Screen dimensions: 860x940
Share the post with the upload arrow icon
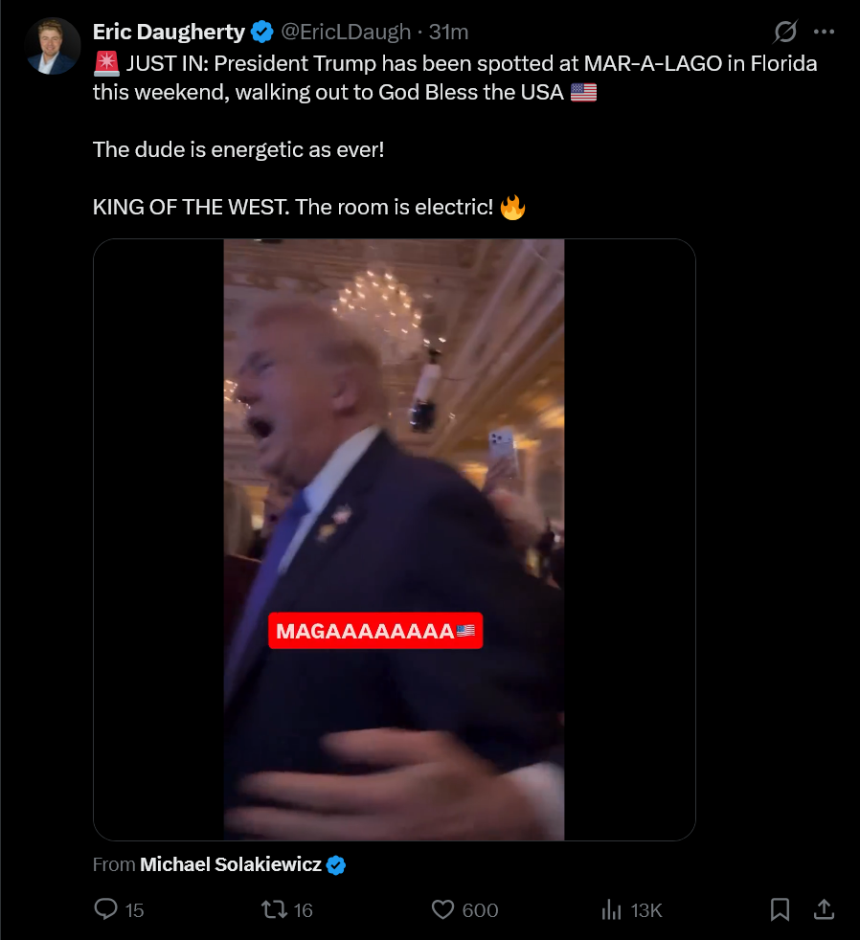[824, 909]
